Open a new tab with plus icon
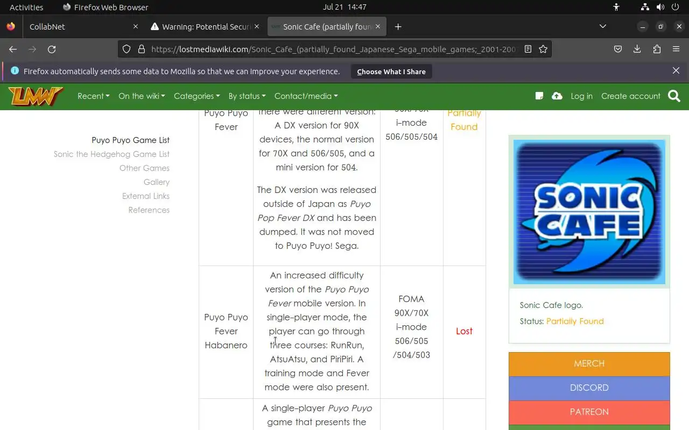Screen dimensions: 689x430 398,26
